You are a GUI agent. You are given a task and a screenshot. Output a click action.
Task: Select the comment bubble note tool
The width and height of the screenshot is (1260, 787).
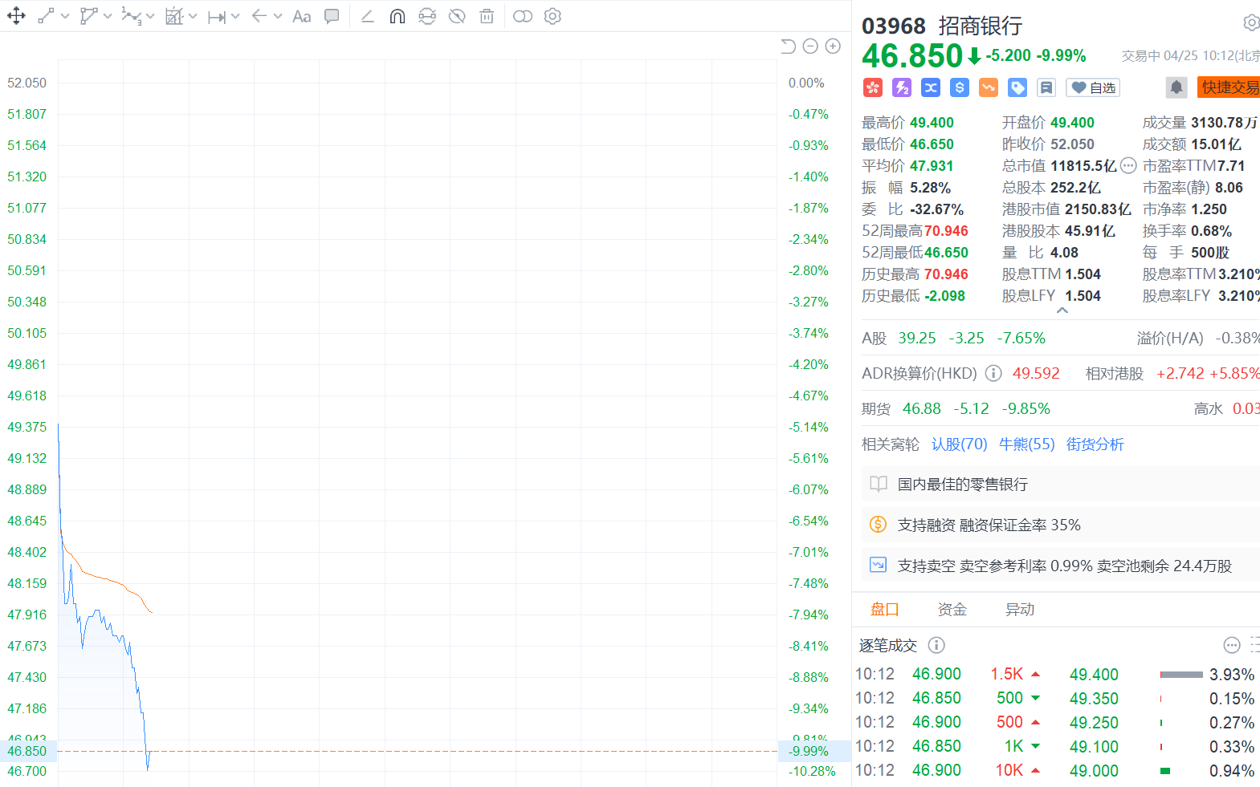coord(332,16)
